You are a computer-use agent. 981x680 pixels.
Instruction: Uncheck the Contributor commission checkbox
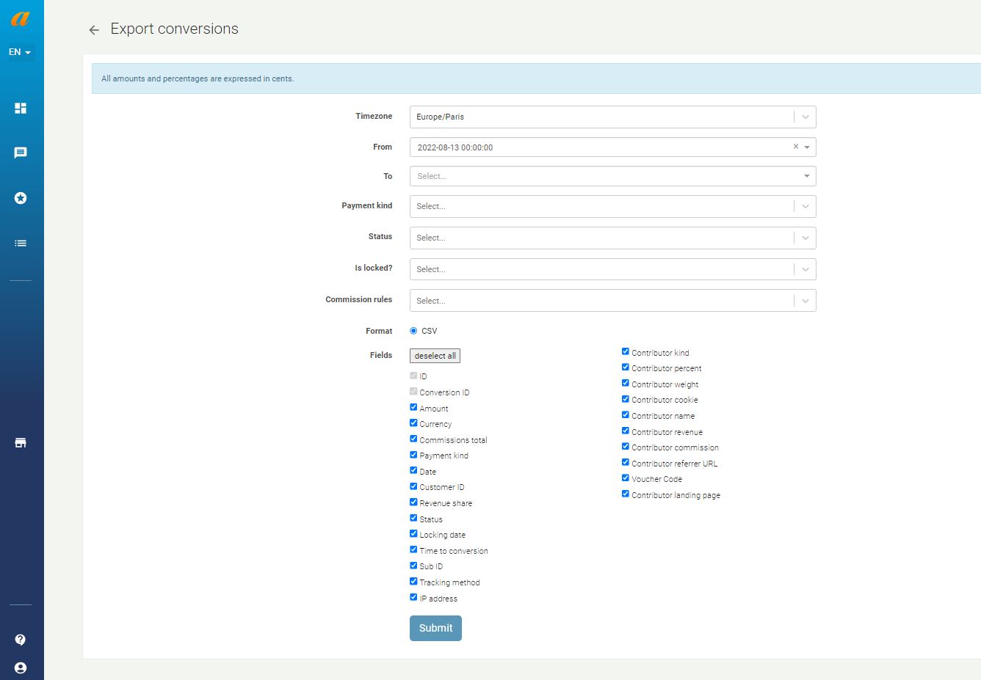626,446
